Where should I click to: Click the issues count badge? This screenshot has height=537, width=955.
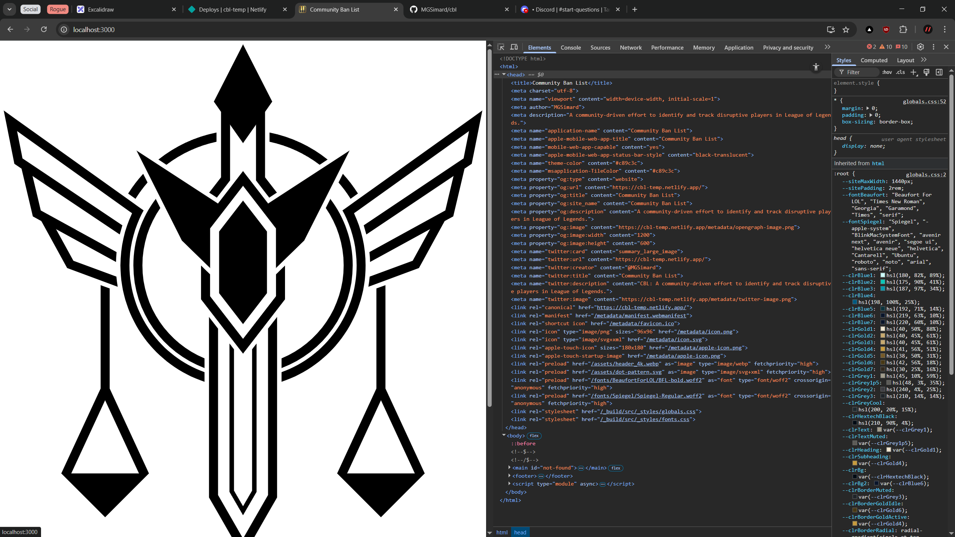point(901,47)
